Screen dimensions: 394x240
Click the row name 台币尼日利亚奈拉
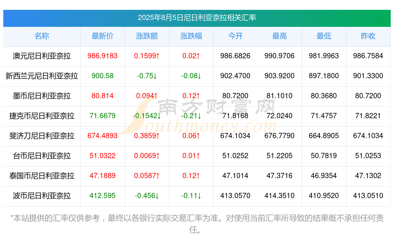click(42, 156)
